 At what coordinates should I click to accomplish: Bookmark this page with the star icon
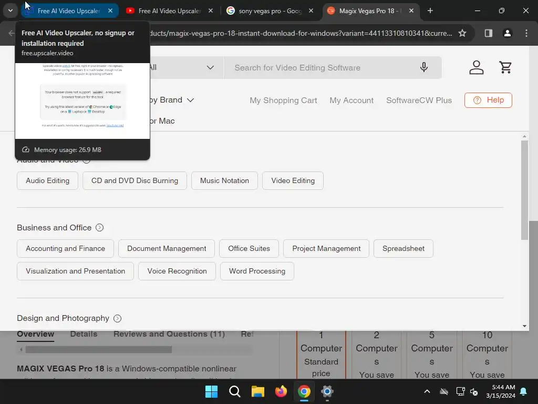coord(462,33)
